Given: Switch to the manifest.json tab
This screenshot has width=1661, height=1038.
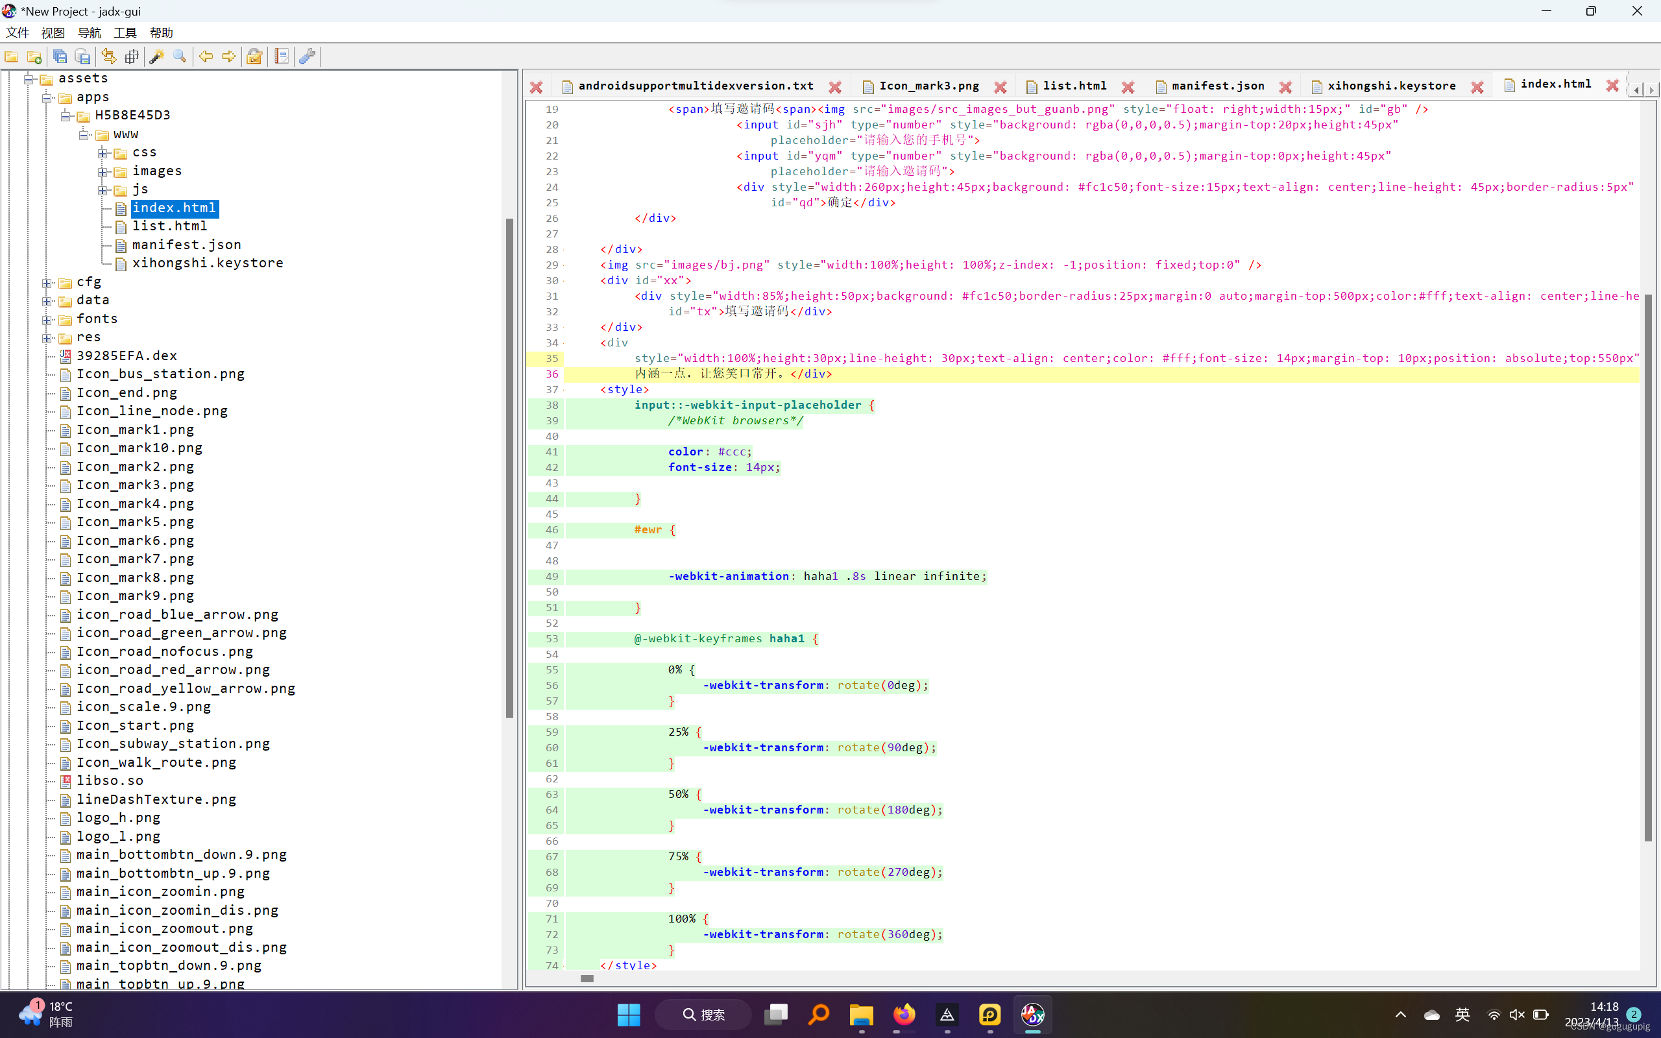Looking at the screenshot, I should [x=1218, y=86].
